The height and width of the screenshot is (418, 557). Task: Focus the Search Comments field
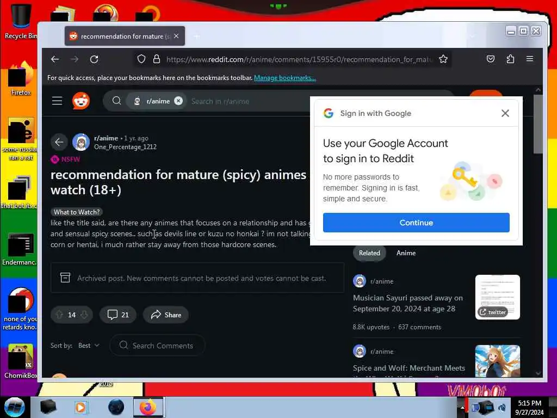click(157, 346)
